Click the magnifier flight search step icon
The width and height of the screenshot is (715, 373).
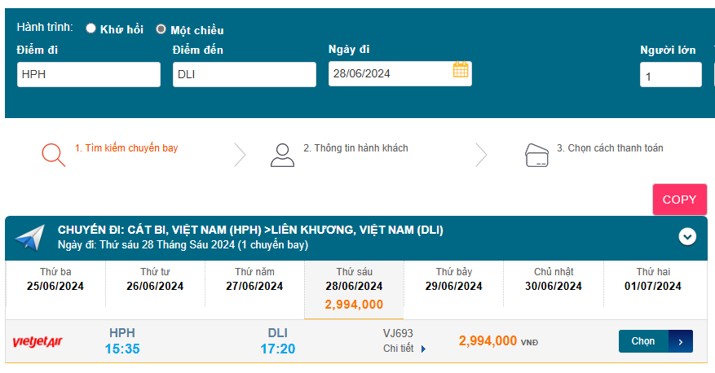(53, 154)
